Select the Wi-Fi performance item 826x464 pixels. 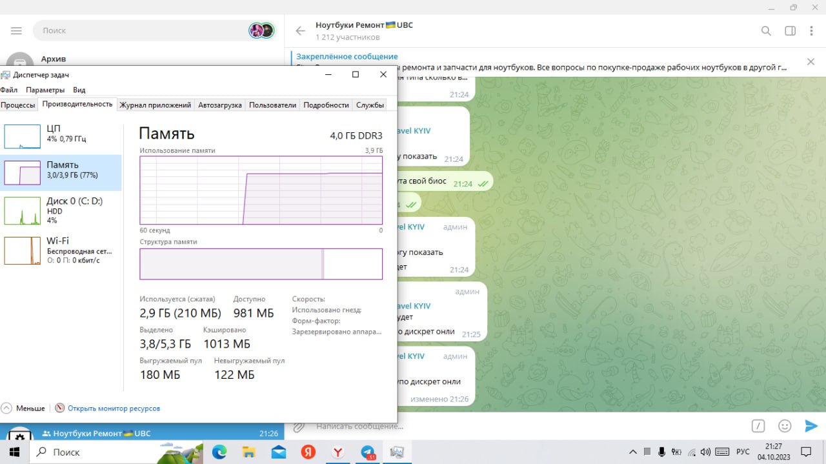tap(61, 250)
